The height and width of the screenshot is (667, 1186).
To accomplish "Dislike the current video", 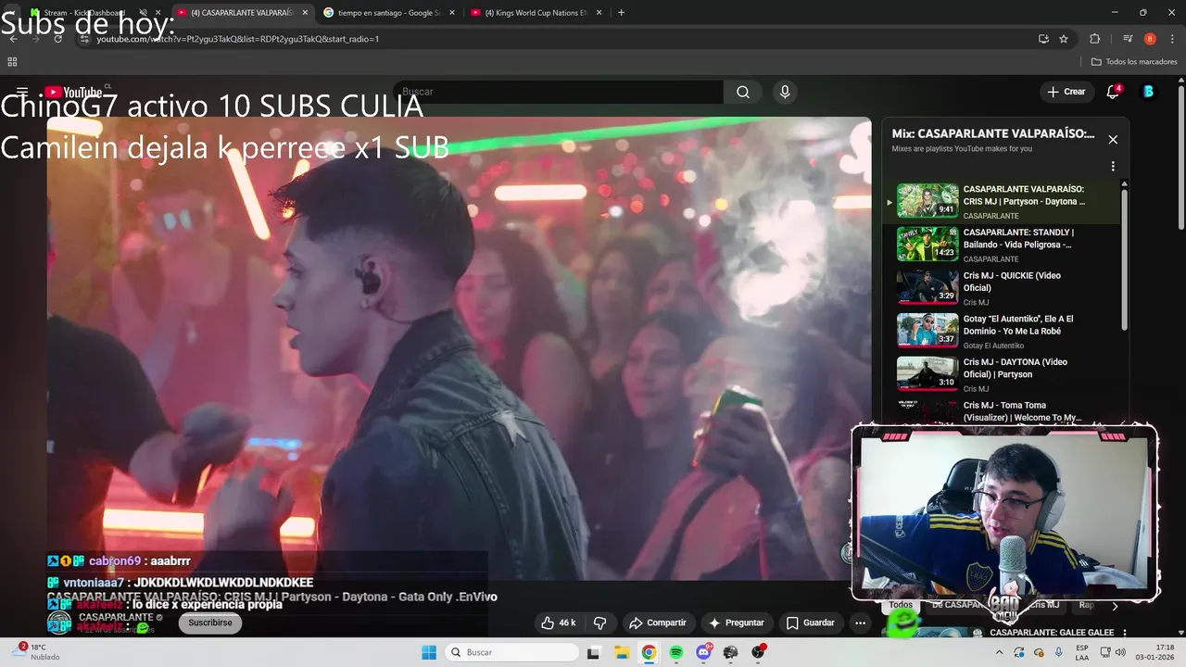I will [599, 623].
